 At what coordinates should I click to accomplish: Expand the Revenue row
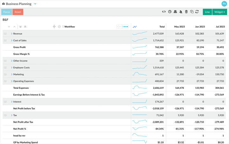tap(12, 34)
